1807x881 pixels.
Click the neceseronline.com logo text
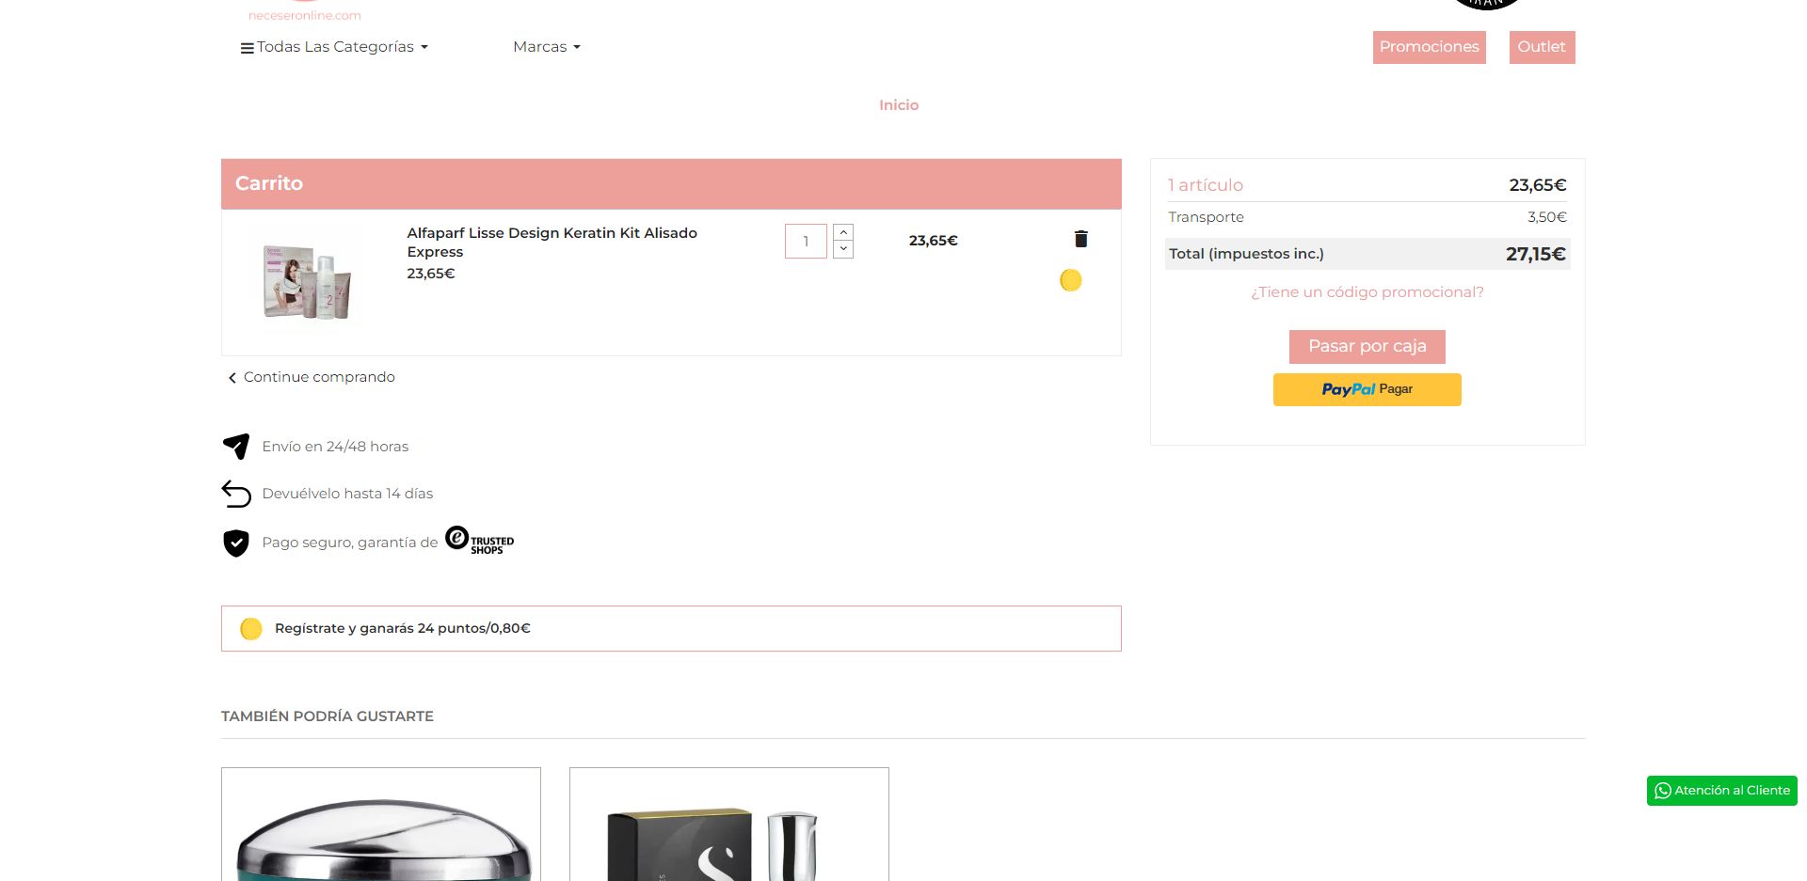(x=305, y=15)
